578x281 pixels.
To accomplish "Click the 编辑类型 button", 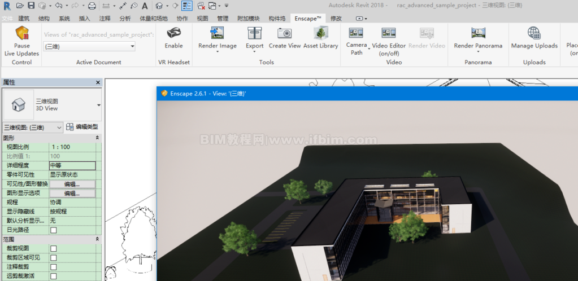I will click(82, 127).
